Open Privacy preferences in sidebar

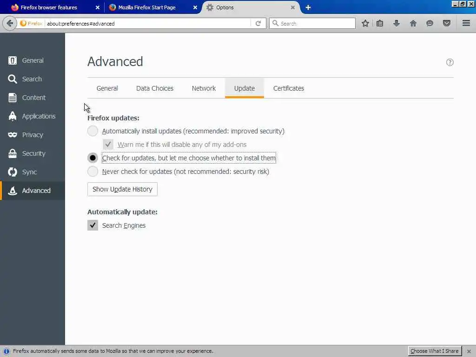[33, 135]
